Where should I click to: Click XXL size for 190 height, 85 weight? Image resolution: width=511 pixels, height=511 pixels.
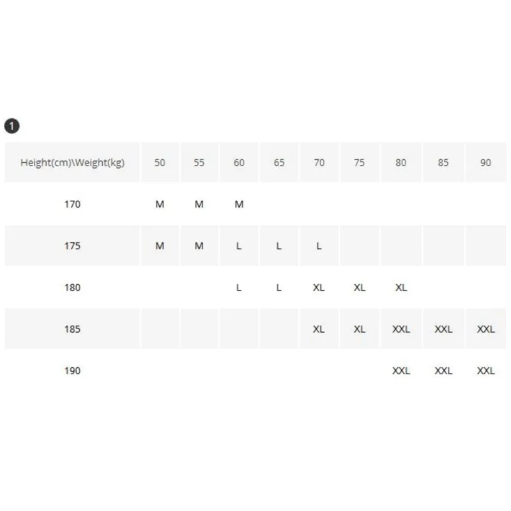pos(443,370)
